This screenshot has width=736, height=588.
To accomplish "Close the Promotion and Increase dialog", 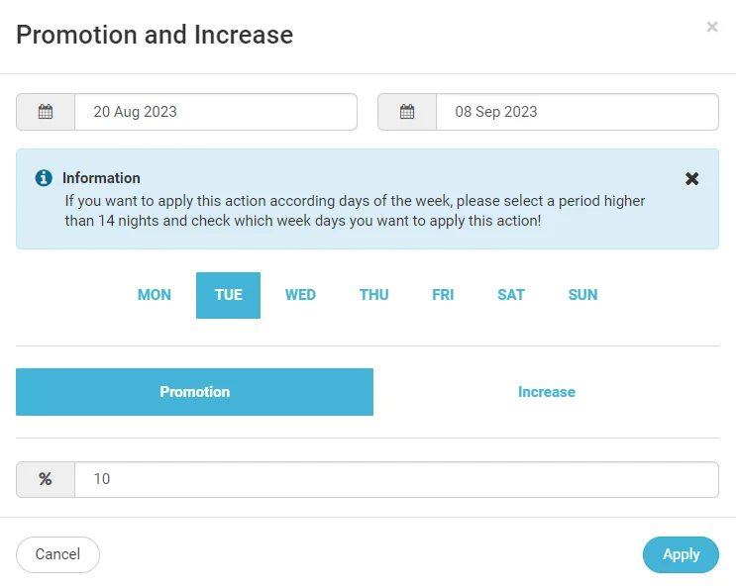I will pos(712,27).
